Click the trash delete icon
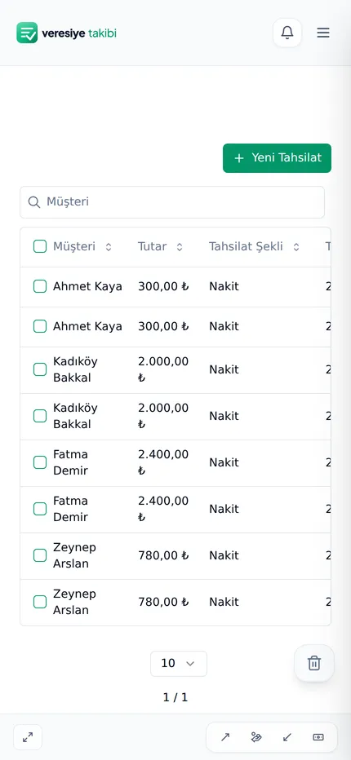The height and width of the screenshot is (760, 351). click(314, 663)
